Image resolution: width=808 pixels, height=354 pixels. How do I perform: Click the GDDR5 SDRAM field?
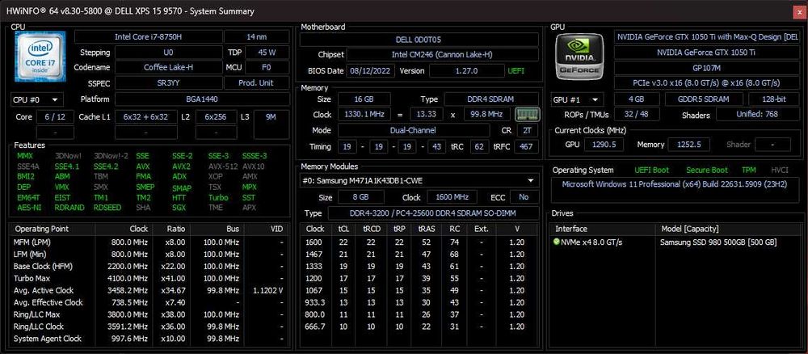704,99
